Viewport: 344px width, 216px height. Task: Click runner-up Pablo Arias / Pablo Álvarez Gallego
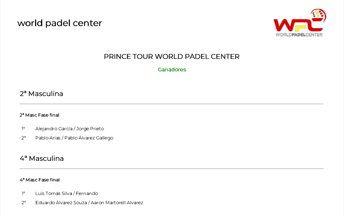[74, 138]
